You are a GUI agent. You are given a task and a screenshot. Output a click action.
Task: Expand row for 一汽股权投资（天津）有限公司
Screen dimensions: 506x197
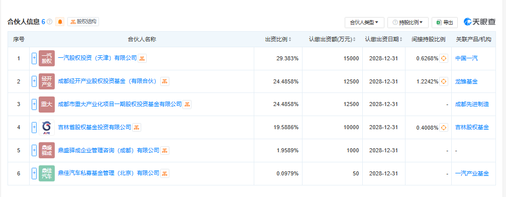click(x=34, y=58)
